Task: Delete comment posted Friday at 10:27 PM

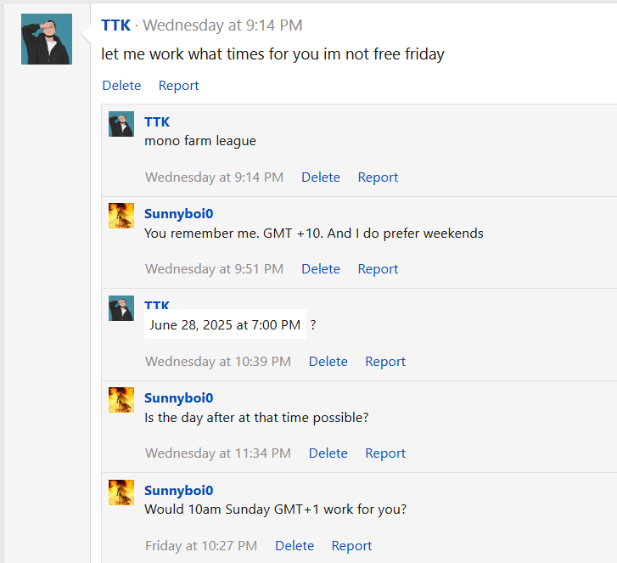Action: [x=294, y=546]
